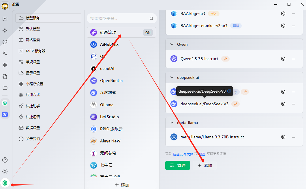The image size is (306, 189).
Task: Open the 显示设置 settings section
Action: coord(48,73)
